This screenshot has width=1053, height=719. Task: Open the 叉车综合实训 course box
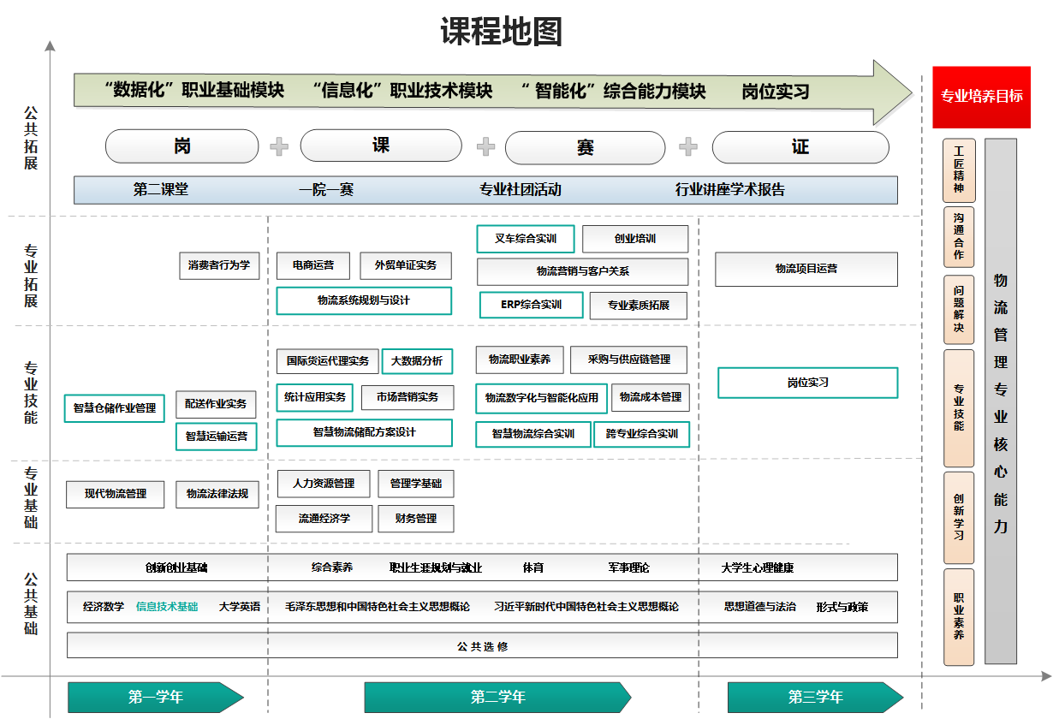[x=526, y=239]
